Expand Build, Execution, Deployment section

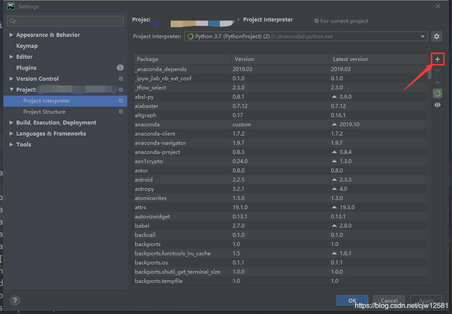point(11,123)
